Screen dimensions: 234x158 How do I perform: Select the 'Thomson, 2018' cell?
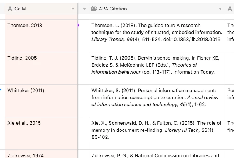point(41,36)
